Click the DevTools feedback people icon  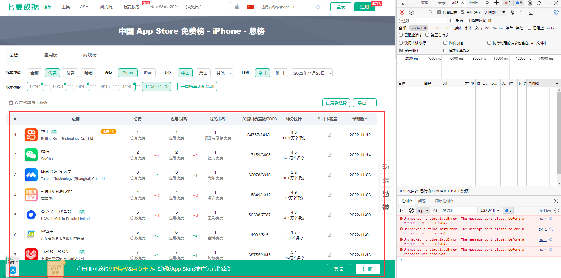coord(539,3)
